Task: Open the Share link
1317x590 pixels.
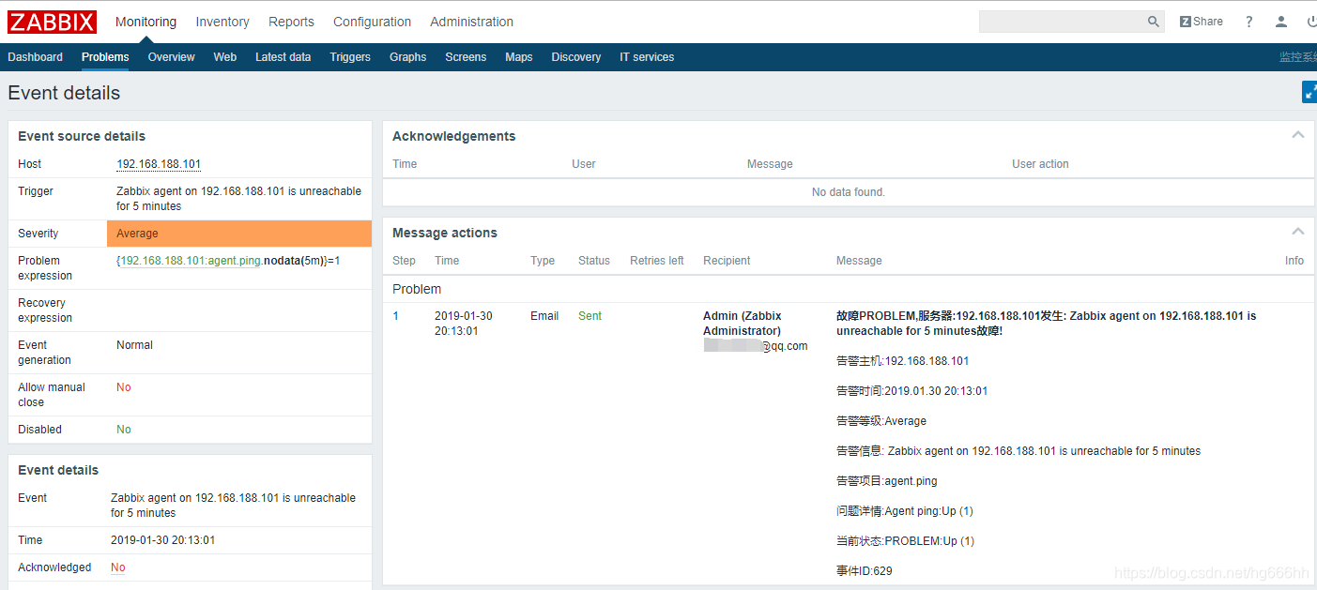Action: pyautogui.click(x=1202, y=22)
